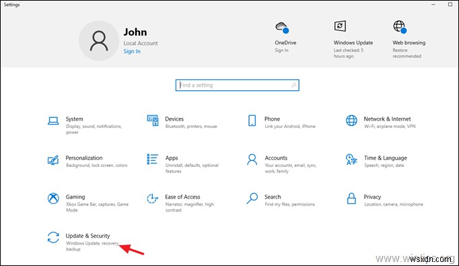Screen dimensions: 459x266
Task: Open the Update & Security sync icon
Action: (x=53, y=237)
